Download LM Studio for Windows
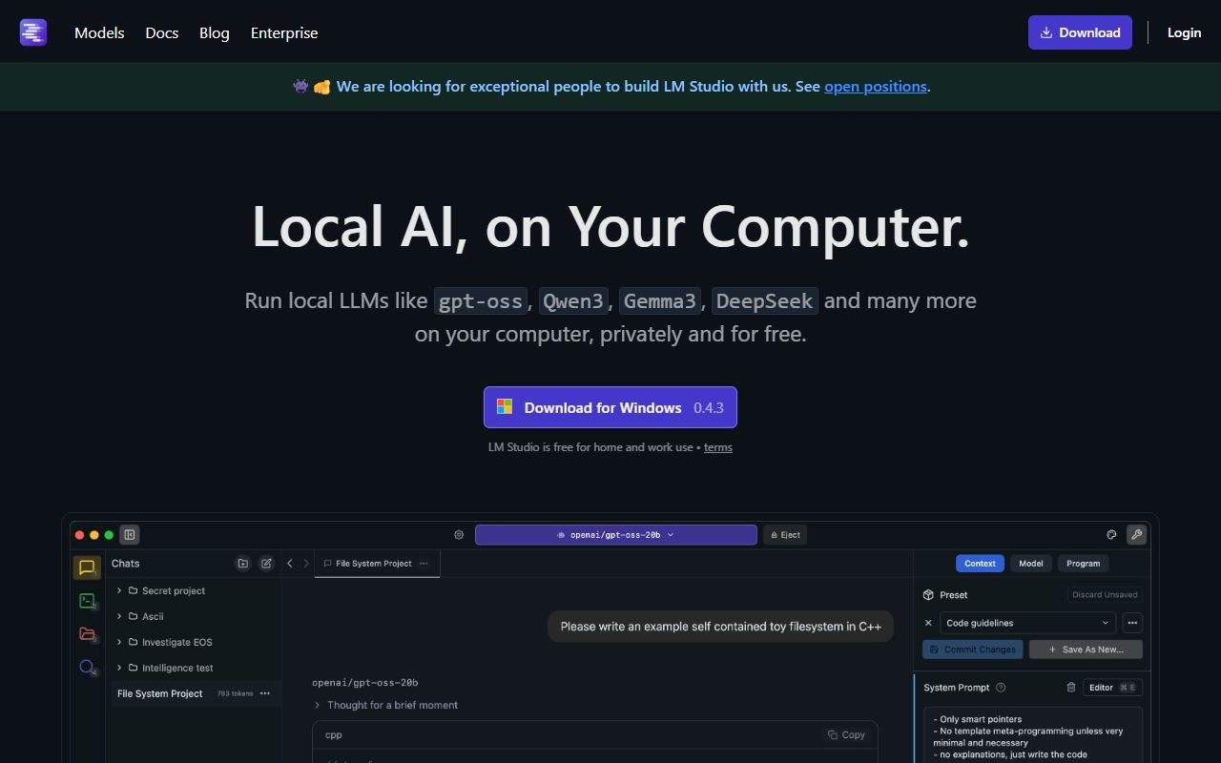Screen dimensions: 1221x763 (x=610, y=407)
